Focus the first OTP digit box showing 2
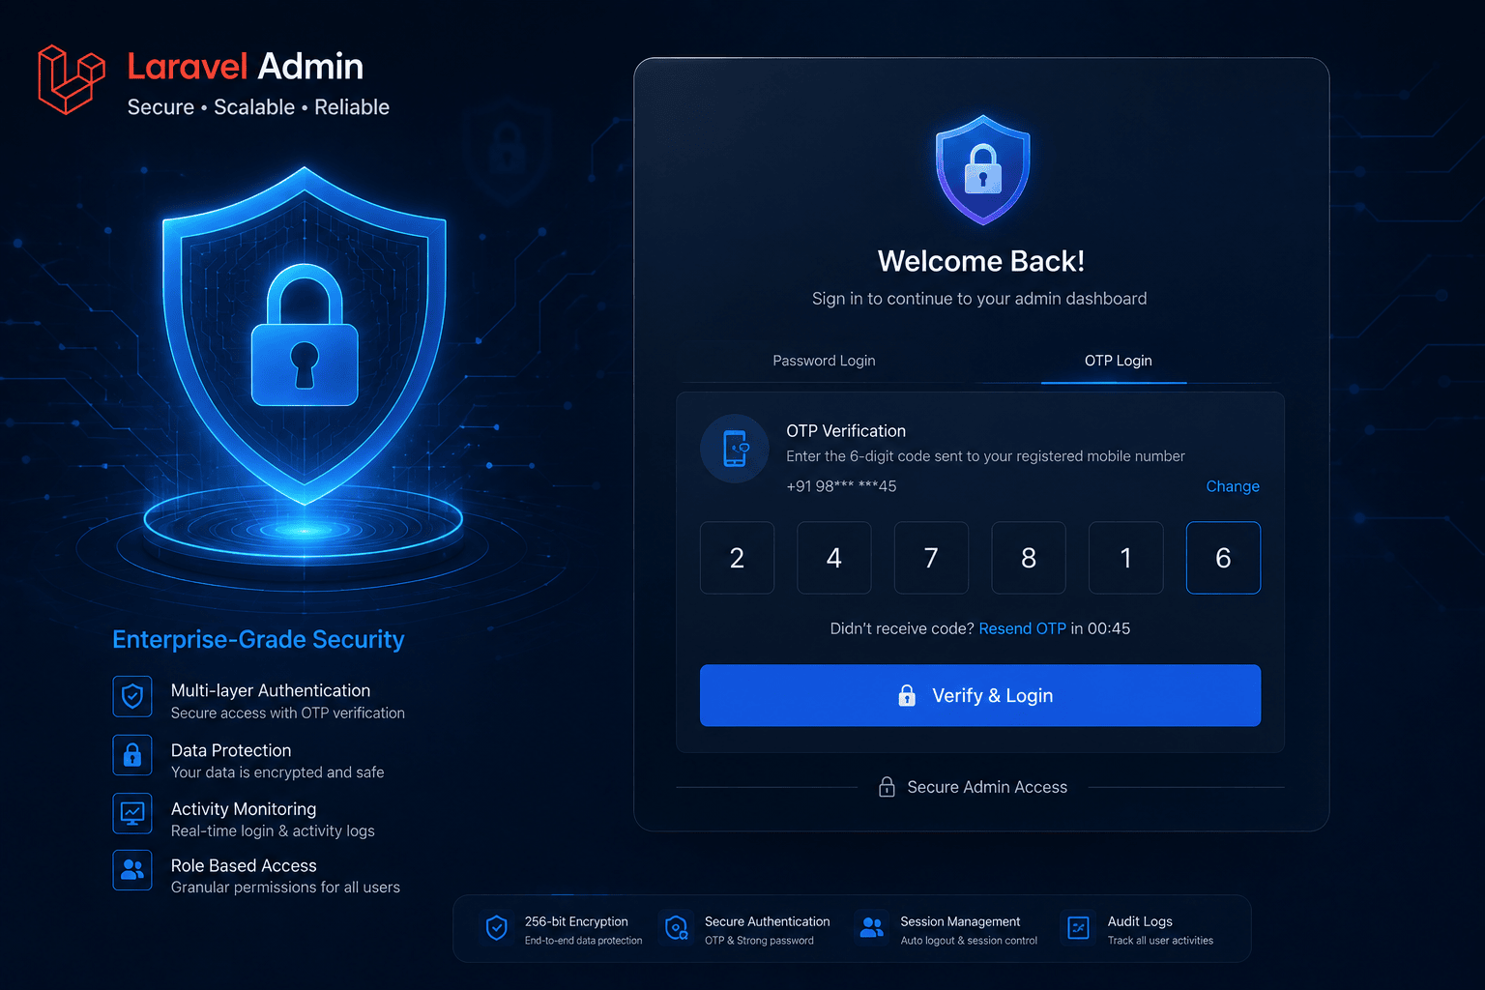 coord(737,558)
